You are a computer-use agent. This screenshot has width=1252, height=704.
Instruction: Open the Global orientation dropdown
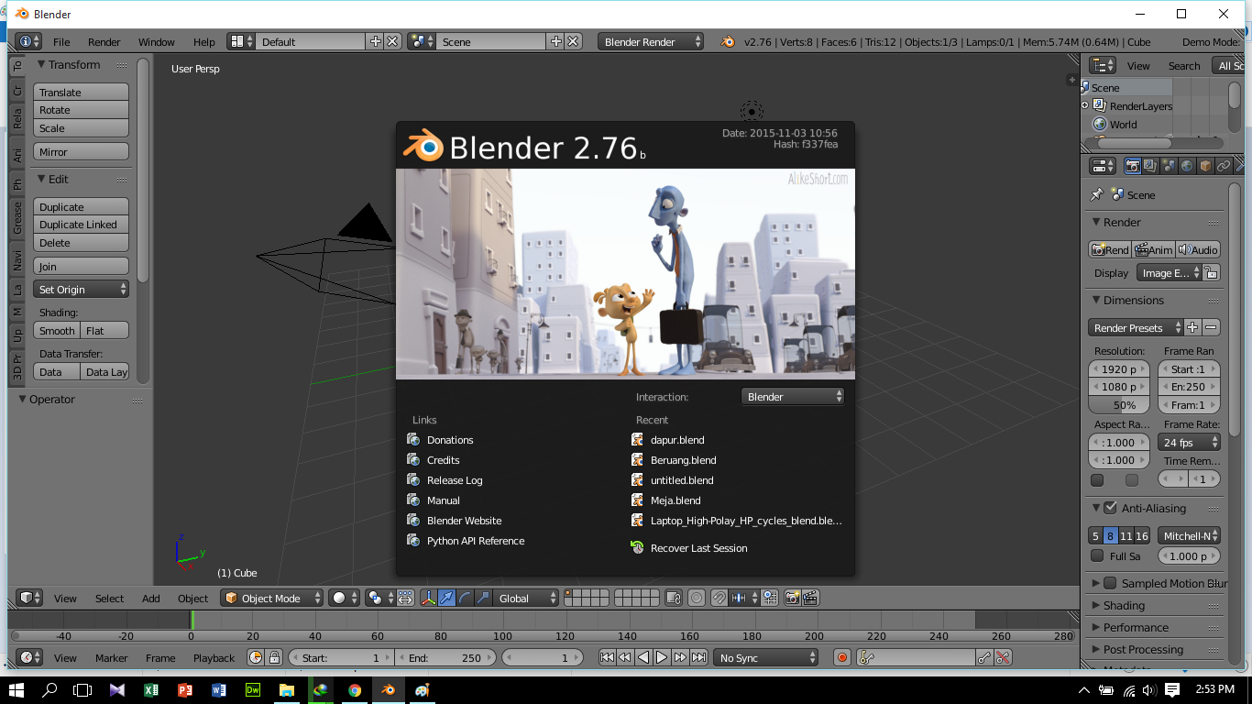(x=525, y=598)
